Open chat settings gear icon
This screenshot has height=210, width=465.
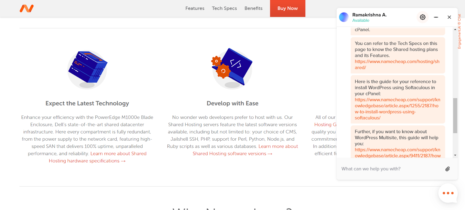(x=423, y=17)
